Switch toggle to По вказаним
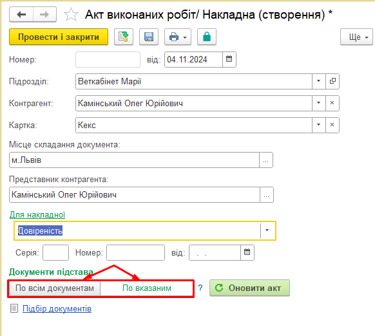375x336 pixels. 147,288
